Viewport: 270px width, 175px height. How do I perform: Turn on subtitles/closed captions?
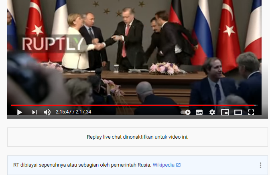pyautogui.click(x=199, y=112)
